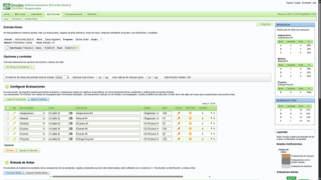This screenshot has height=180, width=321.
Task: Open calendar picker for Entrega Proyecto date
Action: click(x=71, y=139)
